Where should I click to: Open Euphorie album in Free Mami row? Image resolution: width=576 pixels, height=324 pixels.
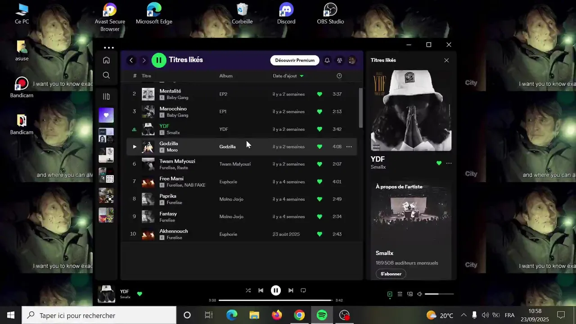point(228,182)
